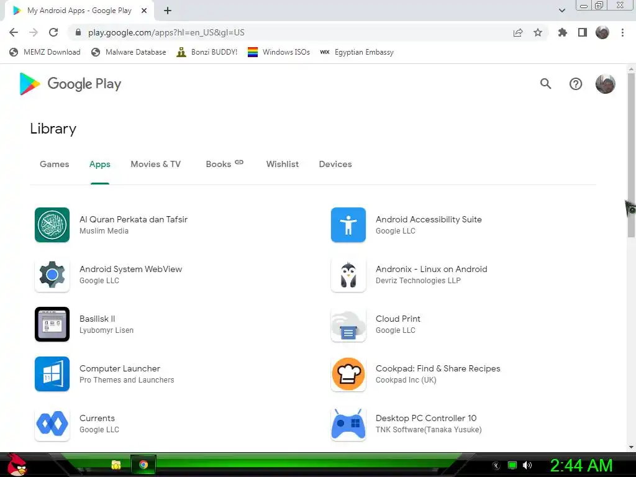The width and height of the screenshot is (636, 477).
Task: Open the Cloud Print app icon
Action: (348, 324)
